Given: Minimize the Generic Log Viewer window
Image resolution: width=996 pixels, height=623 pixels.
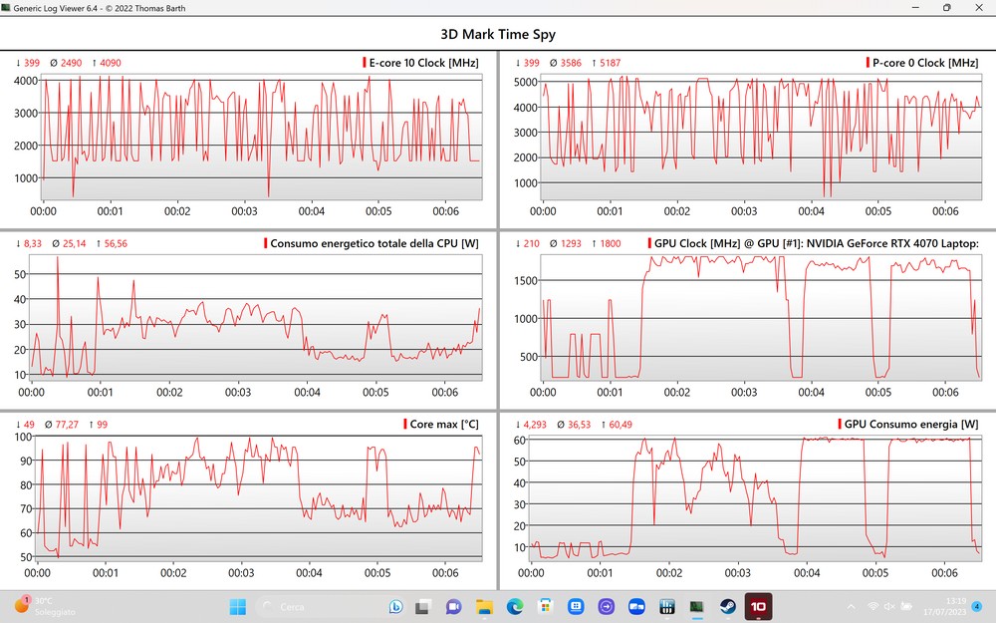Looking at the screenshot, I should click(x=915, y=8).
